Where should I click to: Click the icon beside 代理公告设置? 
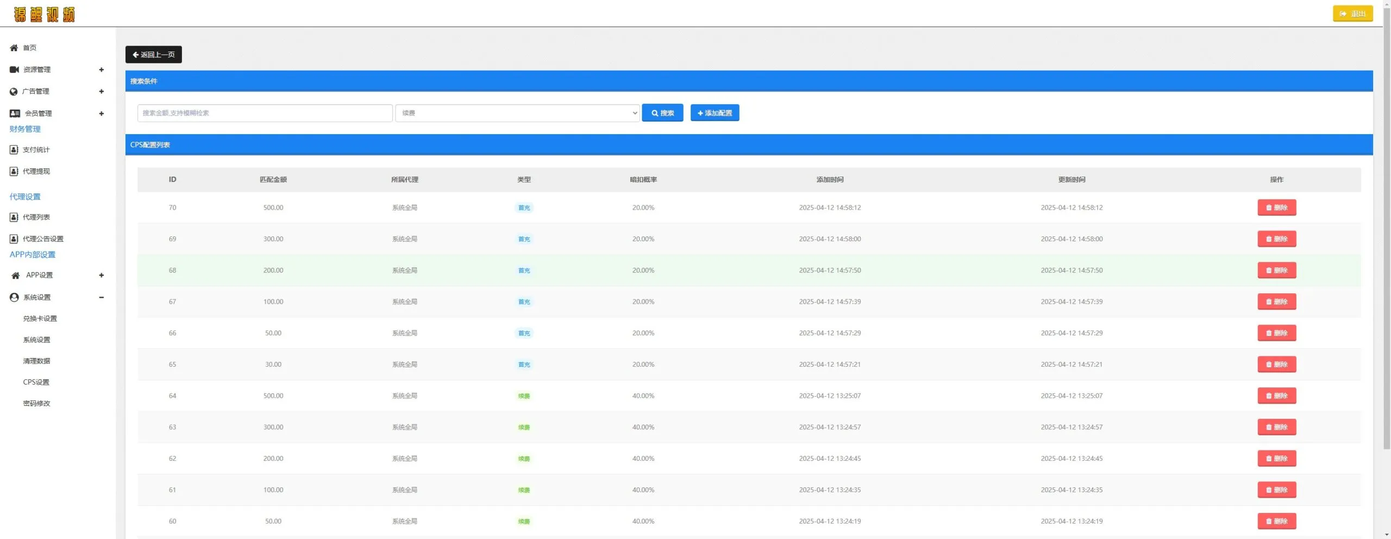click(x=14, y=239)
